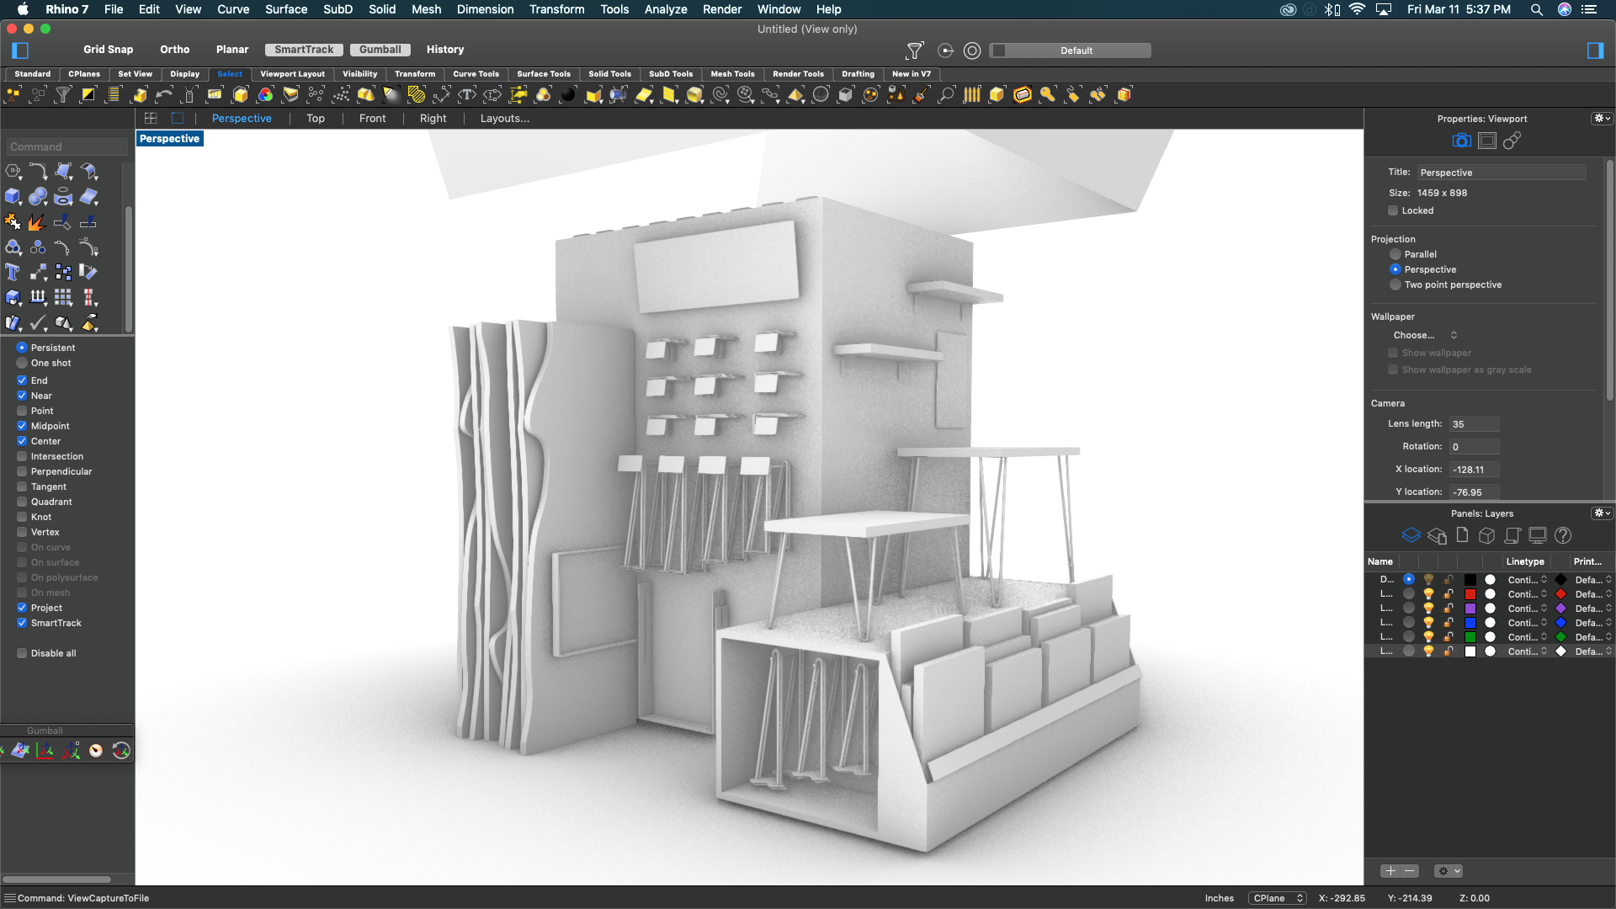Click the Select Points dotted icon
1616x909 pixels.
point(341,95)
